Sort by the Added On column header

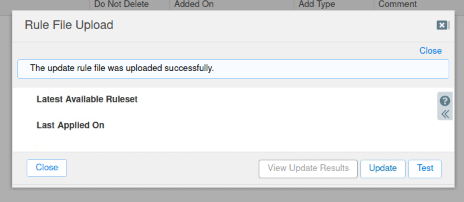coord(194,4)
